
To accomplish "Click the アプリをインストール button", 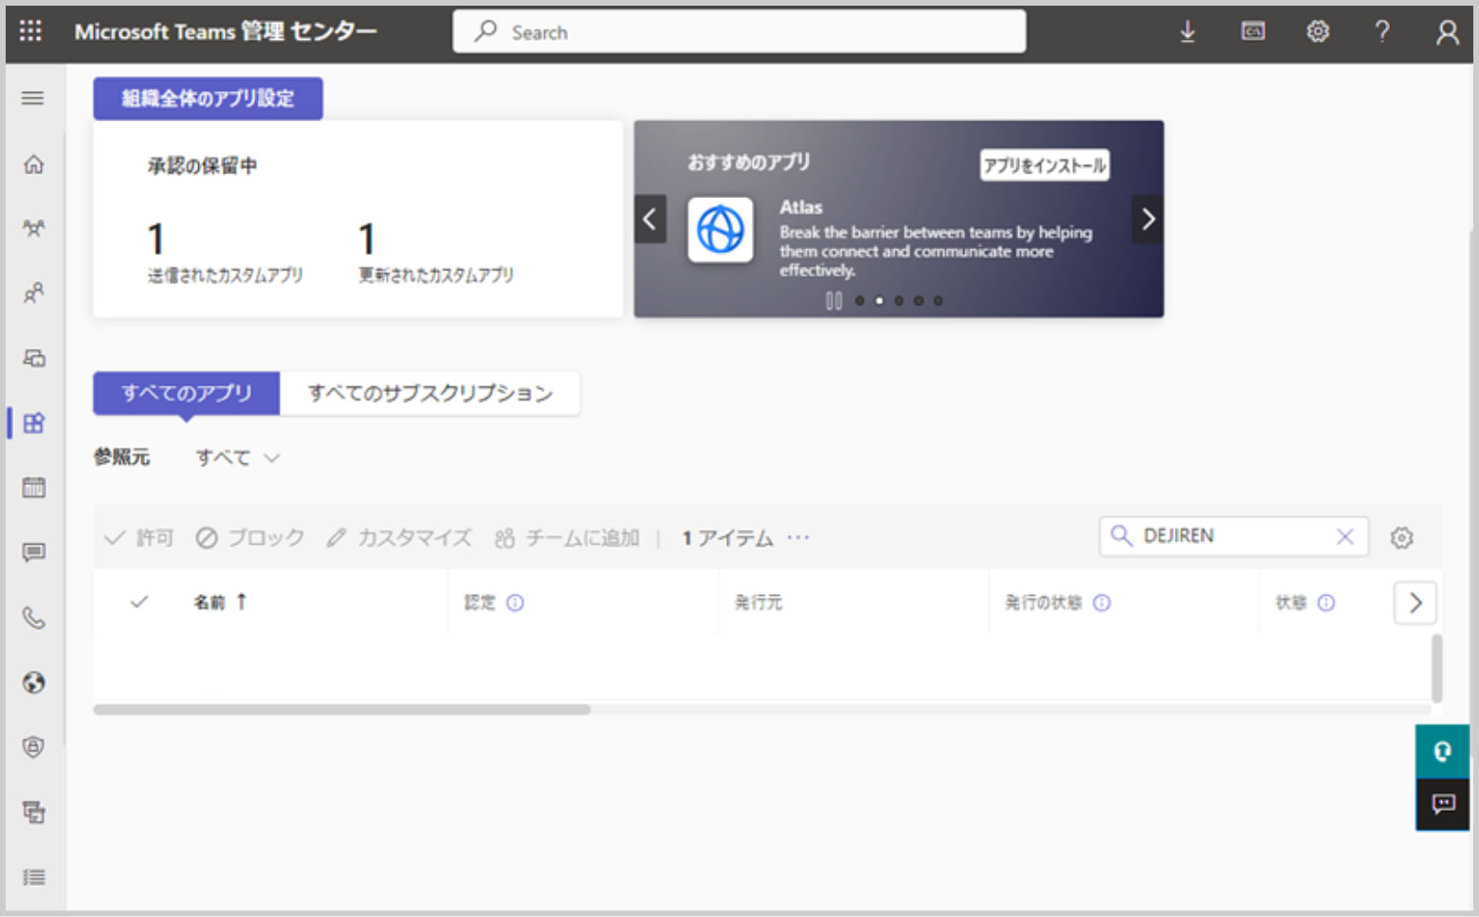I will coord(1044,166).
